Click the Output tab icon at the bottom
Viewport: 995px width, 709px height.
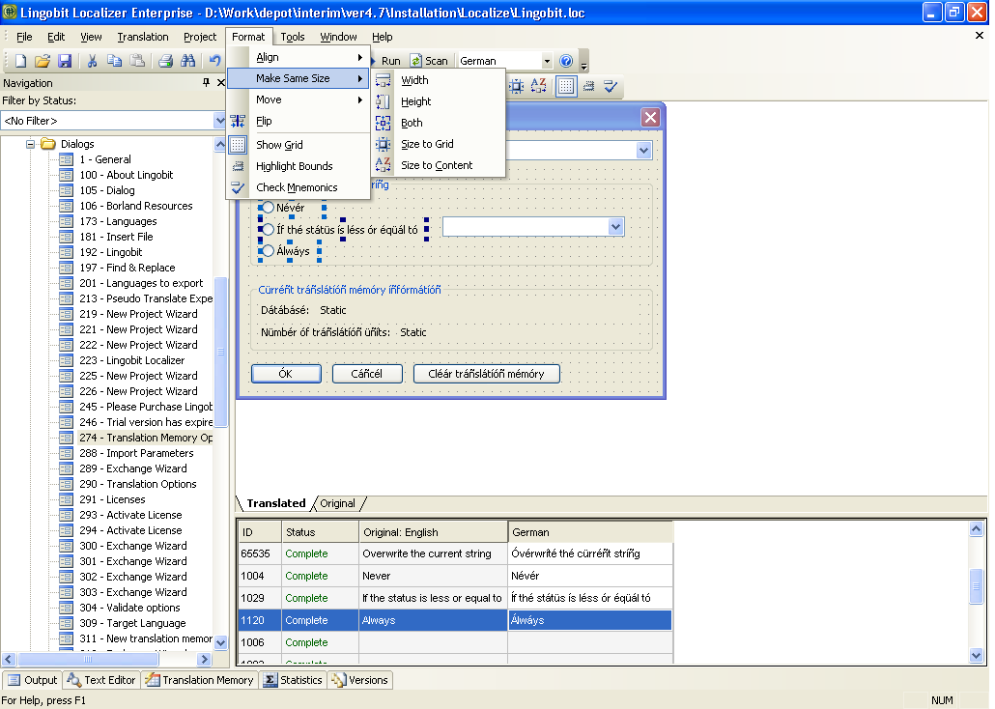point(14,680)
